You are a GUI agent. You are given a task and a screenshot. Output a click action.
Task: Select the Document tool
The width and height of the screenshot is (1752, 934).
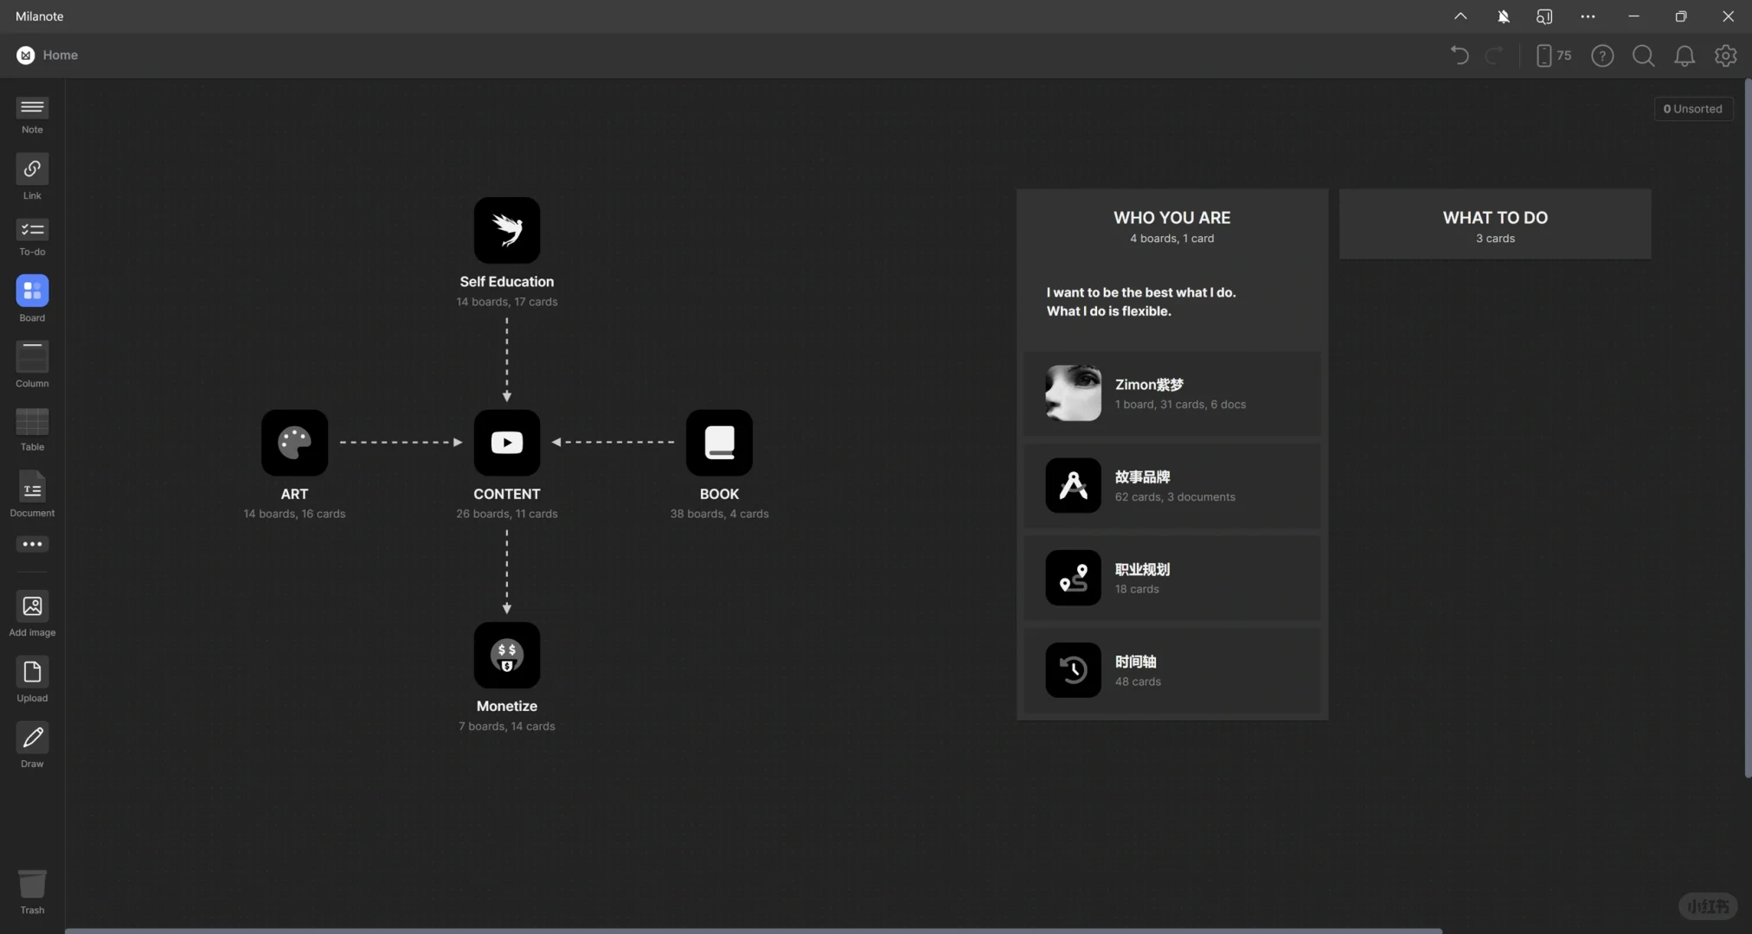pos(32,489)
